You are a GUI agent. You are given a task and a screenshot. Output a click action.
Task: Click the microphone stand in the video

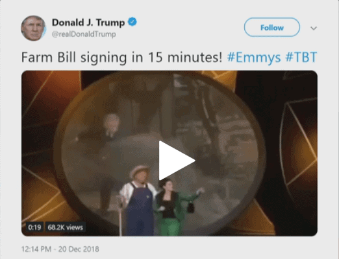[121, 216]
